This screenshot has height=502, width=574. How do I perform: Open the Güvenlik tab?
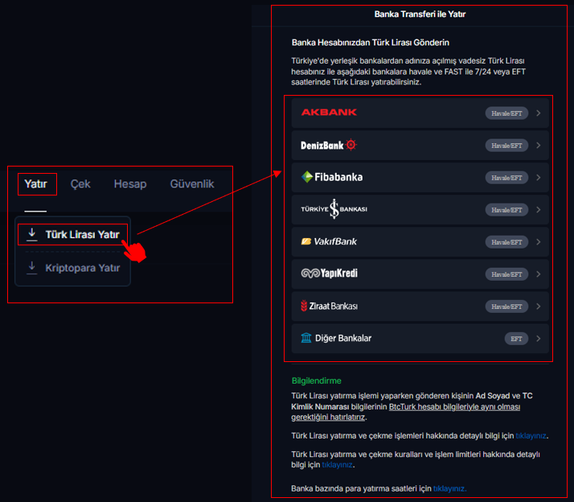(x=192, y=184)
